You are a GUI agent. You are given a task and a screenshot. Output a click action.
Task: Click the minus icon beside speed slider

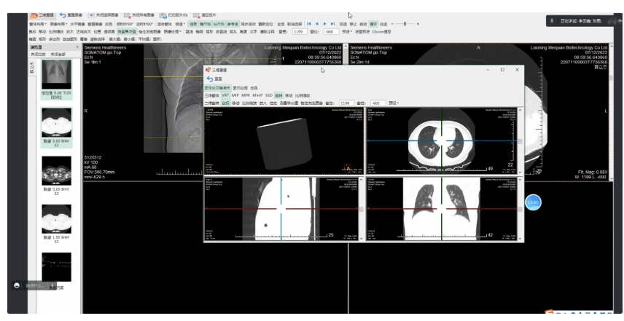click(x=392, y=24)
